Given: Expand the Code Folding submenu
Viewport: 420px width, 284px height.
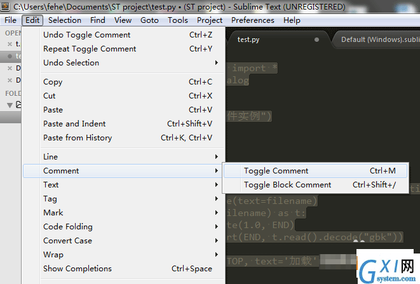Looking at the screenshot, I should coord(123,226).
